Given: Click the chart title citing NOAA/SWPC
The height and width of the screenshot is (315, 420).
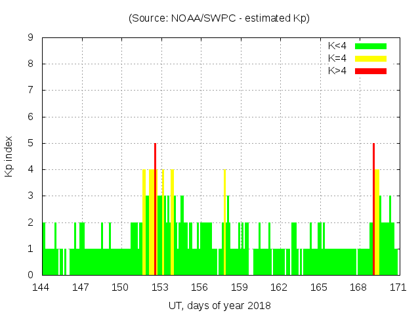Looking at the screenshot, I should (x=219, y=18).
